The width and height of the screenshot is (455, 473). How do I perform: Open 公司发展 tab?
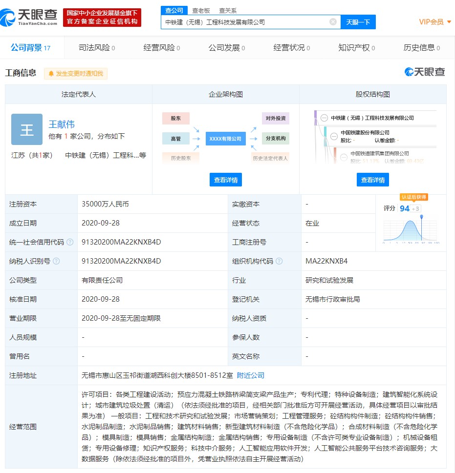tap(227, 48)
